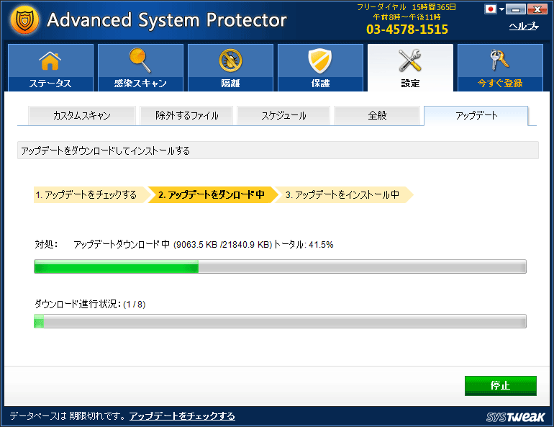Viewport: 554px width, 427px height.
Task: Close the Advanced System Protector window
Action: tap(537, 9)
